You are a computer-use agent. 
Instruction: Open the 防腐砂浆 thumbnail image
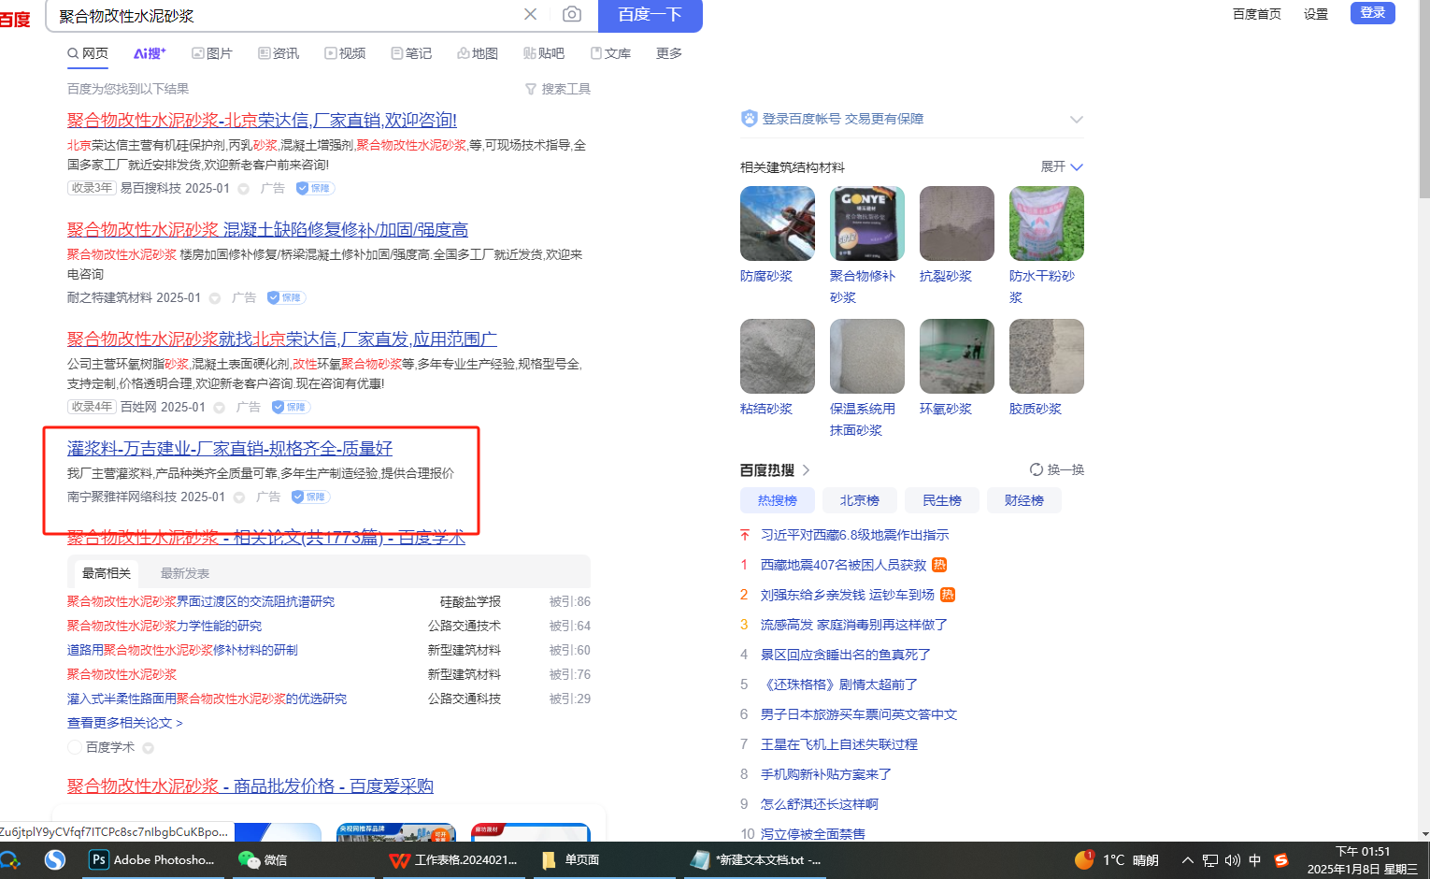click(x=778, y=223)
